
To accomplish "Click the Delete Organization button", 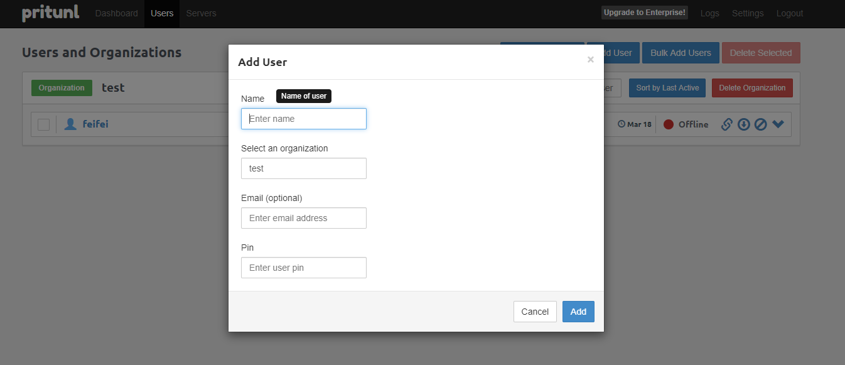I will click(752, 88).
